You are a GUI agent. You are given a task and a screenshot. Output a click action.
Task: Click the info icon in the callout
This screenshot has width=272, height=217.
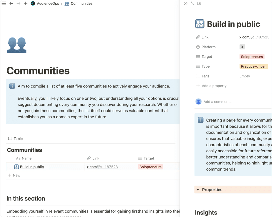(x=12, y=86)
